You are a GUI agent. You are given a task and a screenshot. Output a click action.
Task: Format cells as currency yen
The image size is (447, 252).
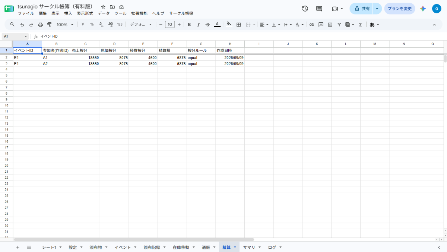pos(83,25)
